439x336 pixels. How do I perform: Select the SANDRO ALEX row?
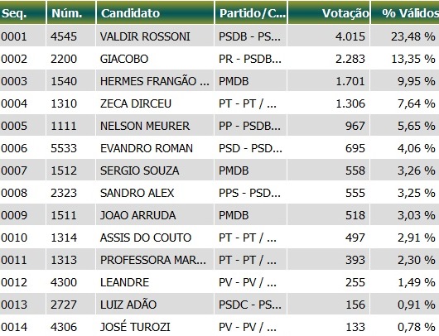pos(219,193)
